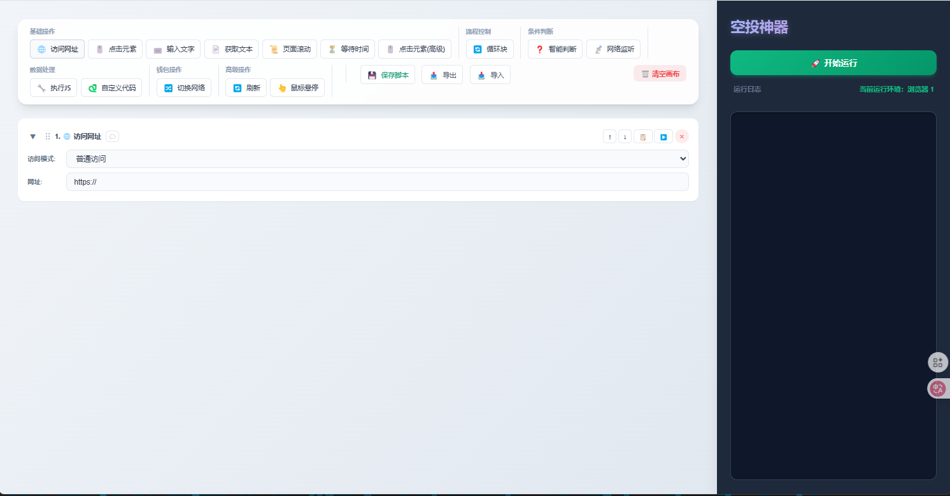Run step 1 using the play icon

coord(663,136)
